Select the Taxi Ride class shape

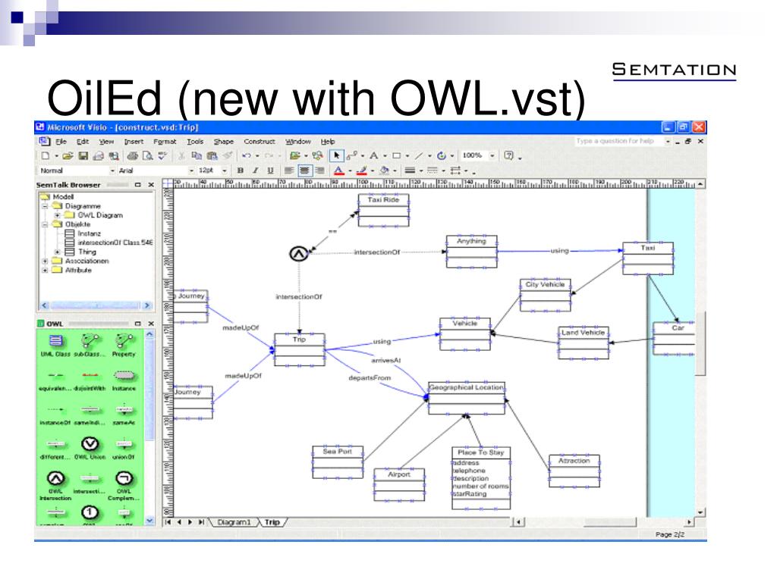coord(383,211)
